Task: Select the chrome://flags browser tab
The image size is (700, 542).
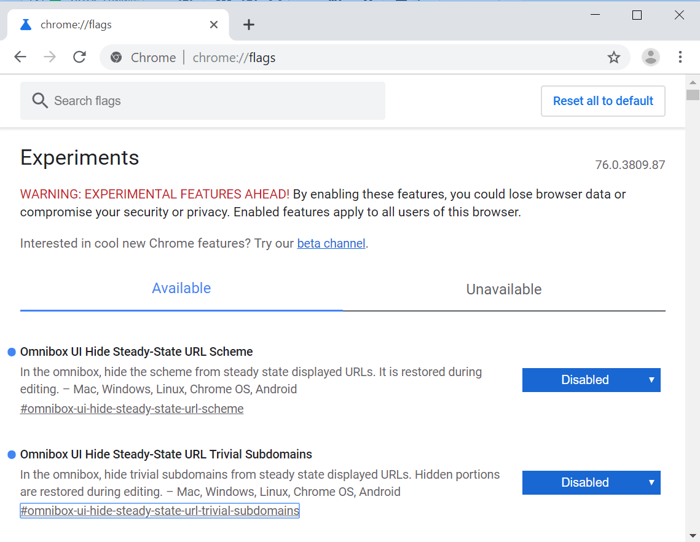Action: 118,25
